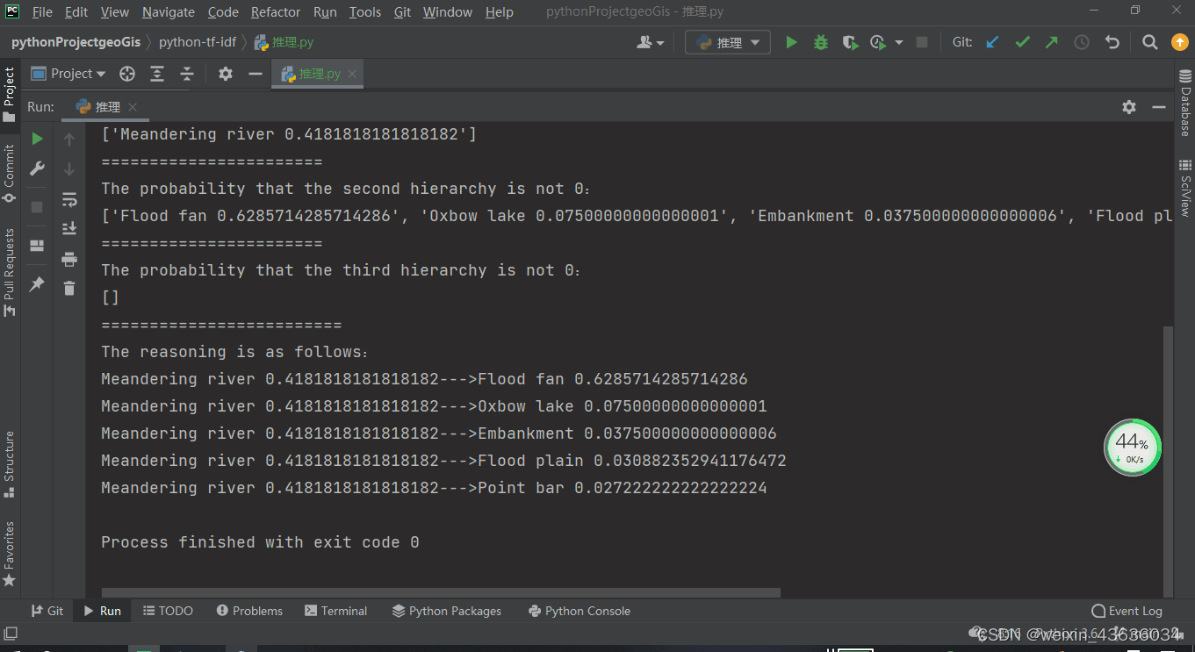This screenshot has width=1195, height=652.
Task: Open Run panel settings gear
Action: pos(1129,106)
